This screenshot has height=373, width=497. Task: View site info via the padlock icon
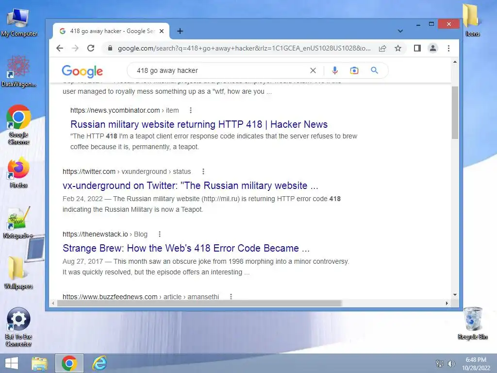click(x=110, y=48)
